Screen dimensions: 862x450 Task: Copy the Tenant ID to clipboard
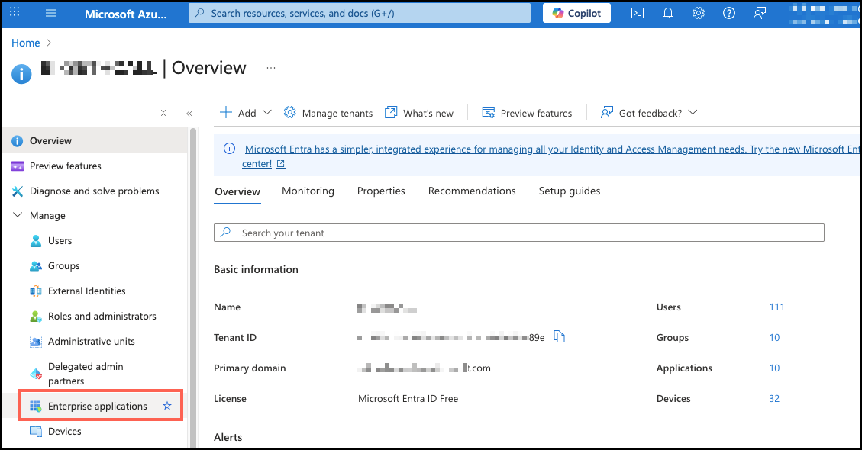(x=559, y=337)
